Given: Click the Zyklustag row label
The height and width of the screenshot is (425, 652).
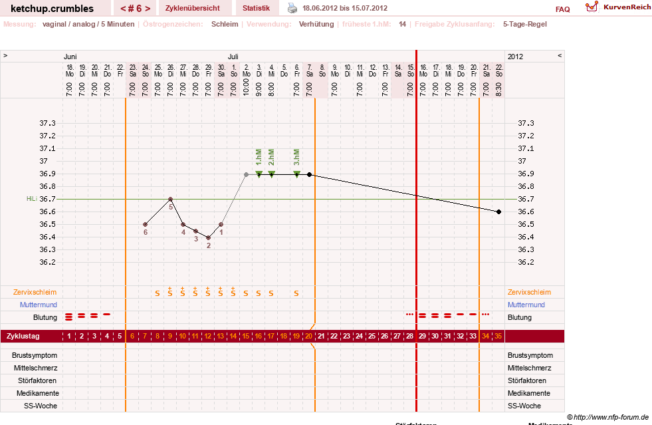Looking at the screenshot, I should click(x=23, y=336).
